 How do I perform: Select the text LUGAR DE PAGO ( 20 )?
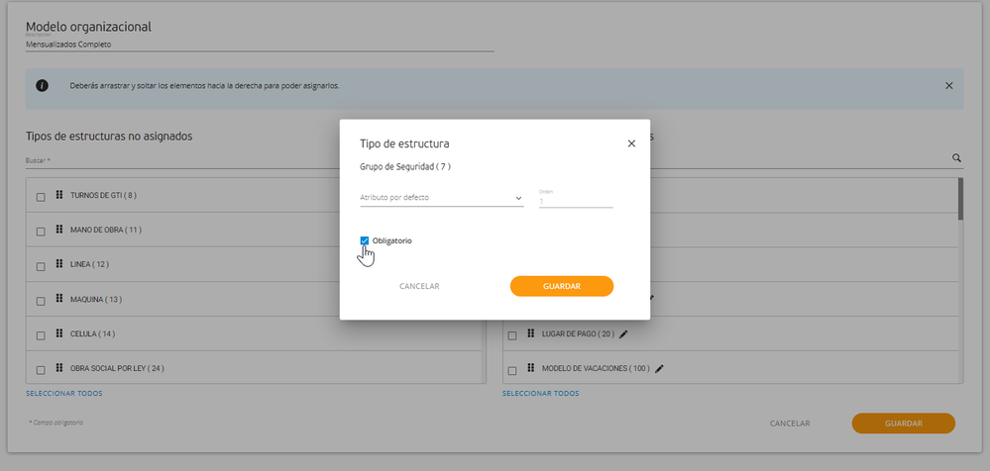click(579, 334)
